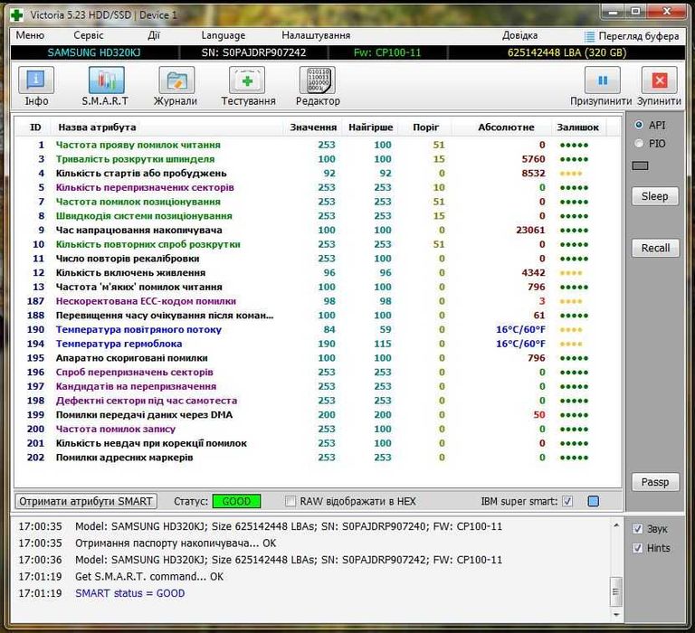This screenshot has height=633, width=695.
Task: Click the Перегляд буфера icon
Action: 589,36
